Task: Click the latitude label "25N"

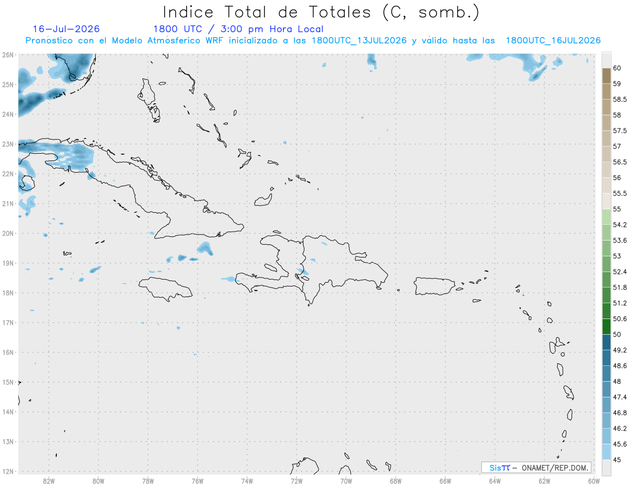Action: (8, 84)
